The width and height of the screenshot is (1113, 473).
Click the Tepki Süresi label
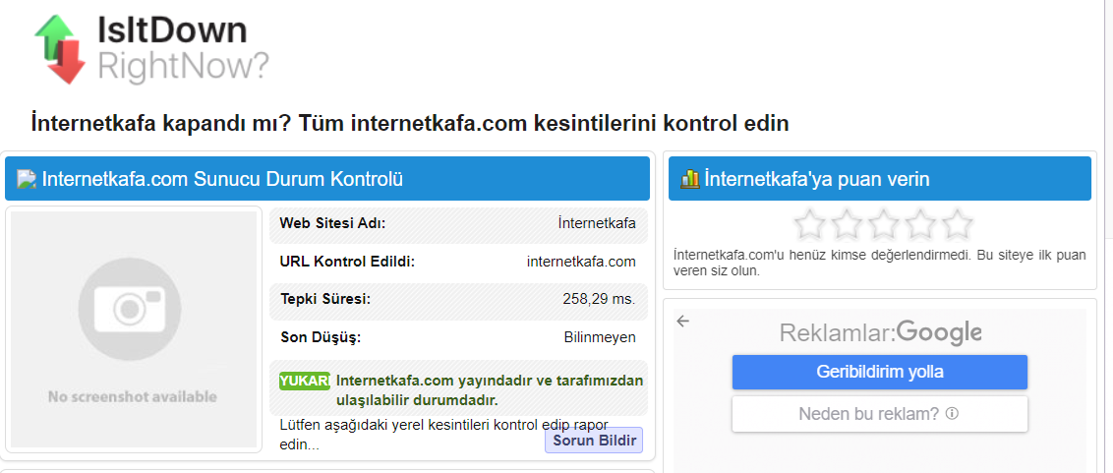click(x=325, y=299)
